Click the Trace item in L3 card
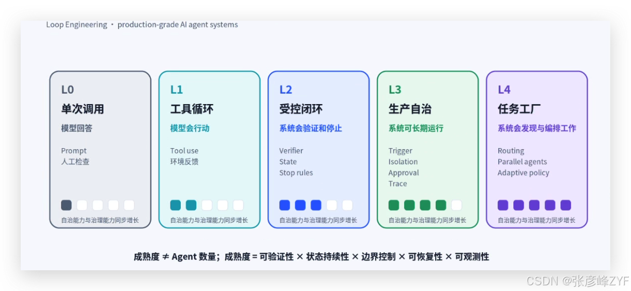 [398, 184]
